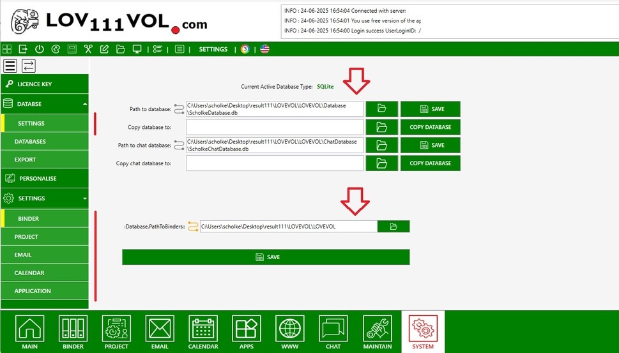Open the MAINTAIN module
The height and width of the screenshot is (353, 619).
click(x=378, y=332)
